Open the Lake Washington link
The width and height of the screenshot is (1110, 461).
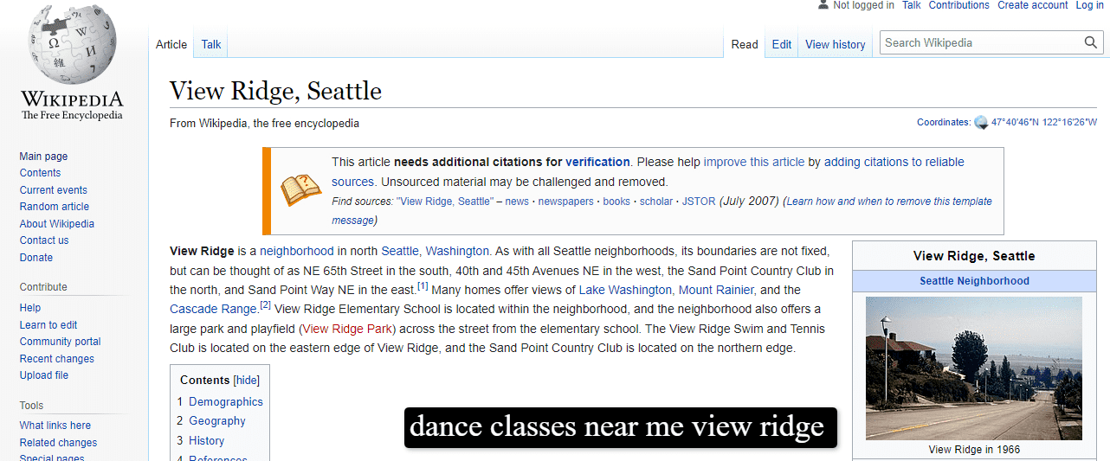625,290
